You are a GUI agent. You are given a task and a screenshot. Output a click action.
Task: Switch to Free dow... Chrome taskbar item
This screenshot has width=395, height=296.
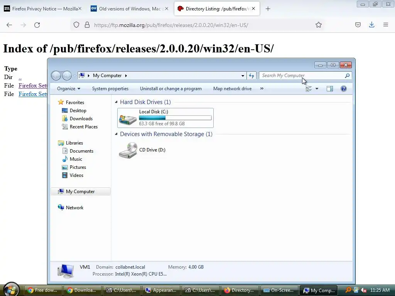pos(42,290)
